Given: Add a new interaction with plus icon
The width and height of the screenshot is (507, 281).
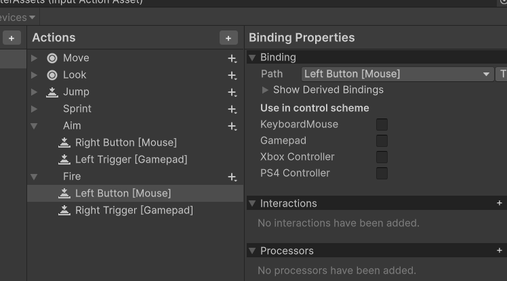Looking at the screenshot, I should pos(500,203).
